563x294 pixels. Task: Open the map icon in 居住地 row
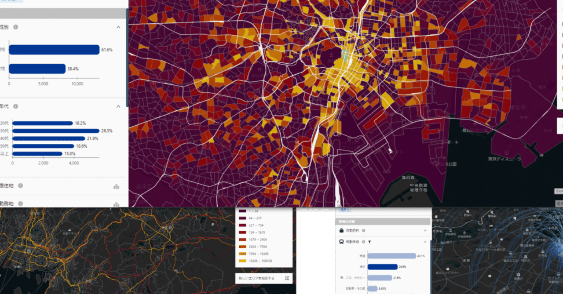(116, 186)
